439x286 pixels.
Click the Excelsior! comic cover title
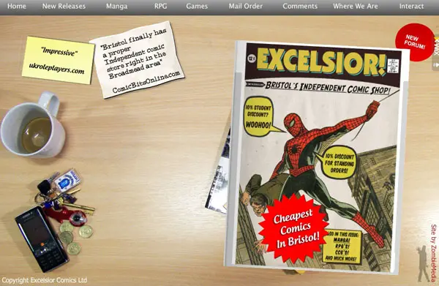(321, 62)
